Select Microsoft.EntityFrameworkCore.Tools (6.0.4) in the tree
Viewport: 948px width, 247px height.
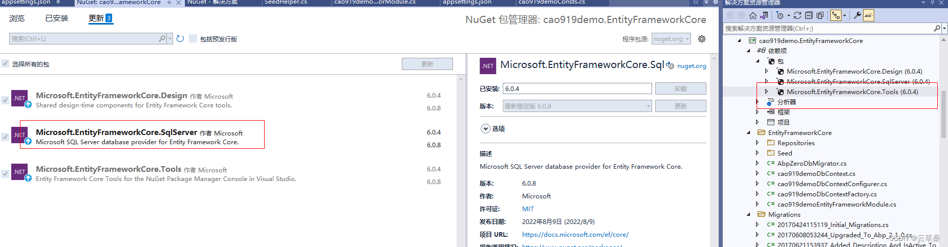[852, 92]
